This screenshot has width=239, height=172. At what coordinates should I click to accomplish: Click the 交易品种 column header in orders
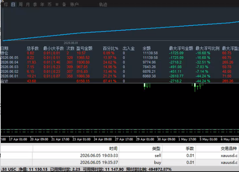click(229, 148)
